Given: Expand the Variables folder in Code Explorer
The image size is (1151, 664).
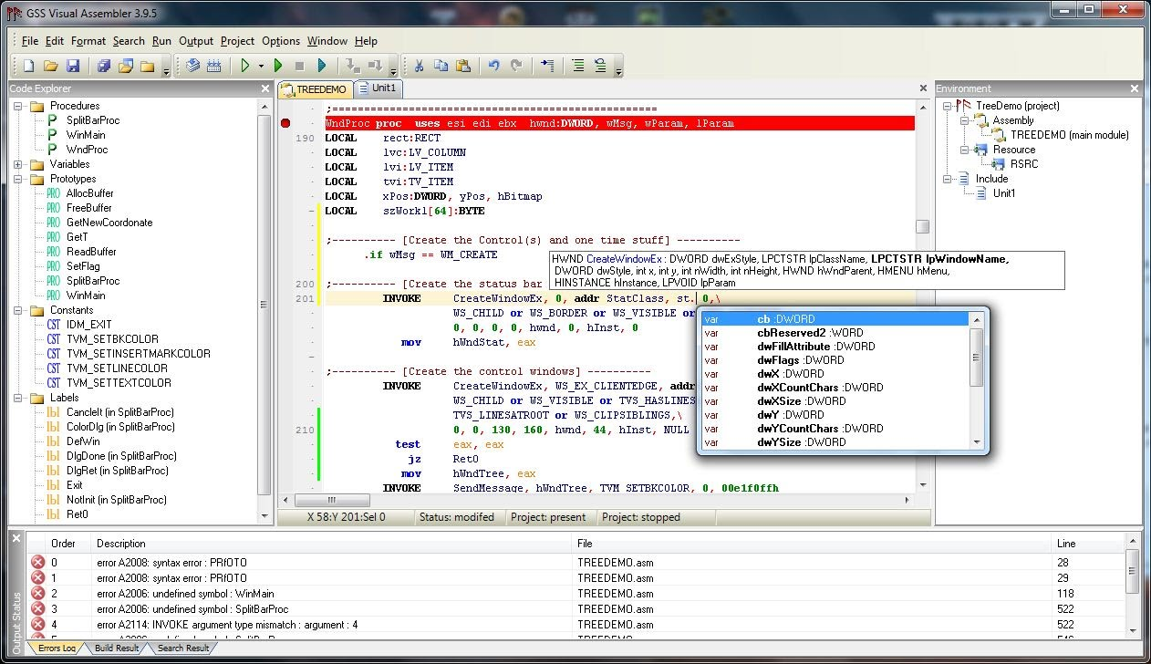Looking at the screenshot, I should (x=18, y=164).
